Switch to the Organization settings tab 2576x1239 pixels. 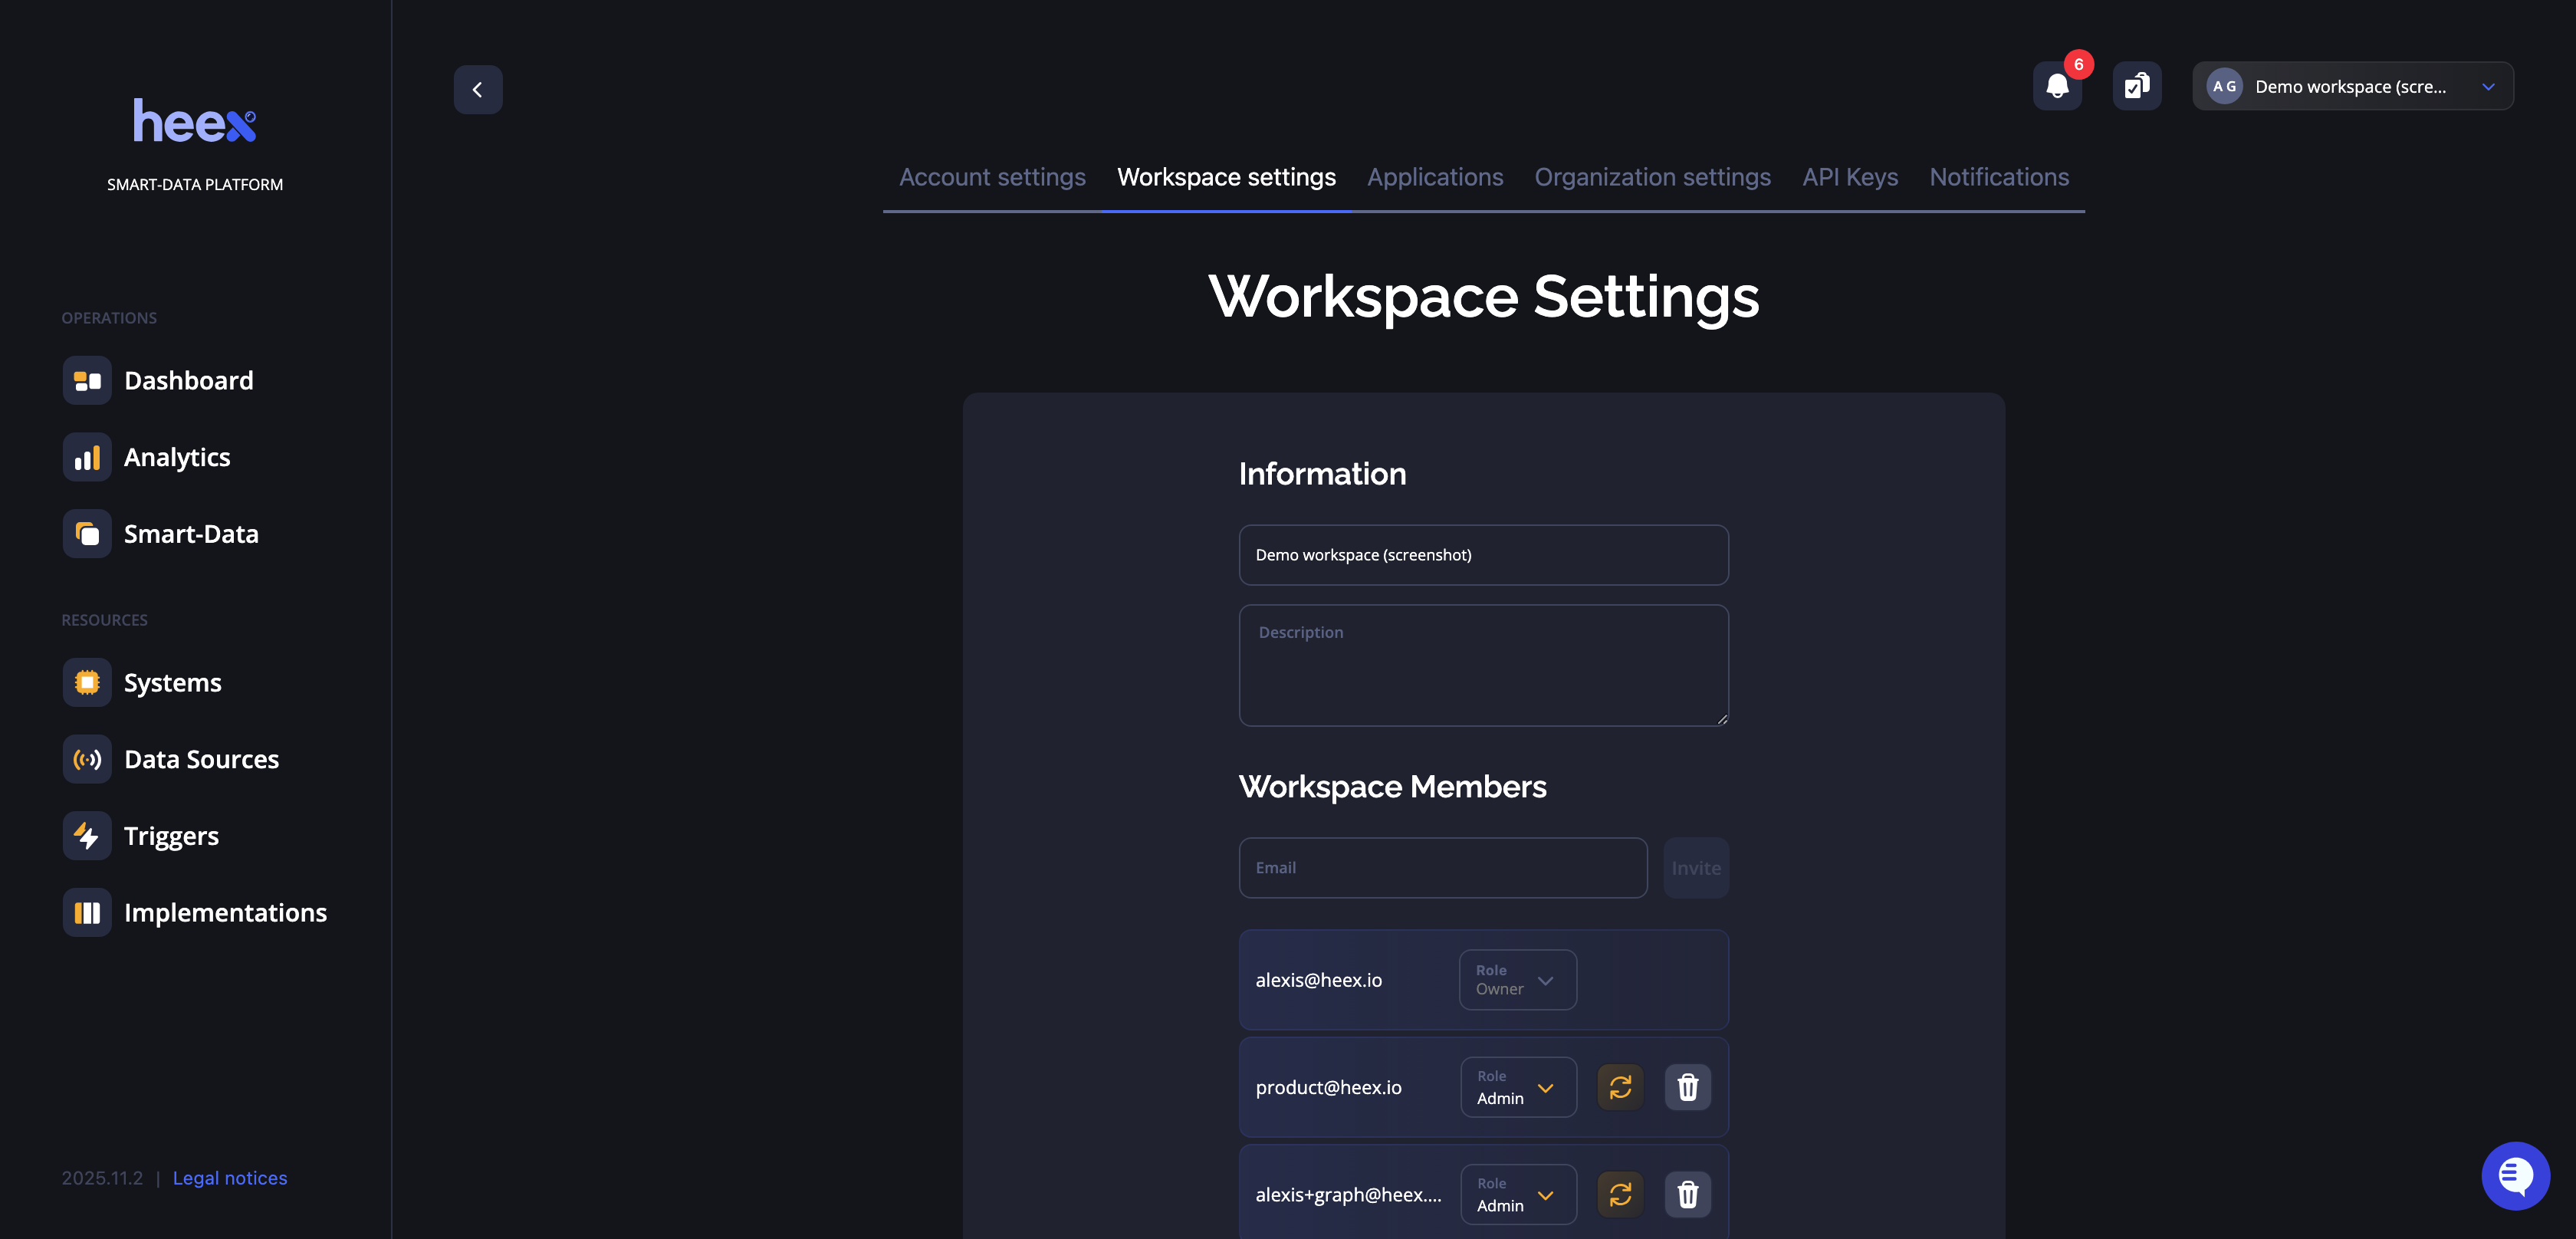[1653, 177]
